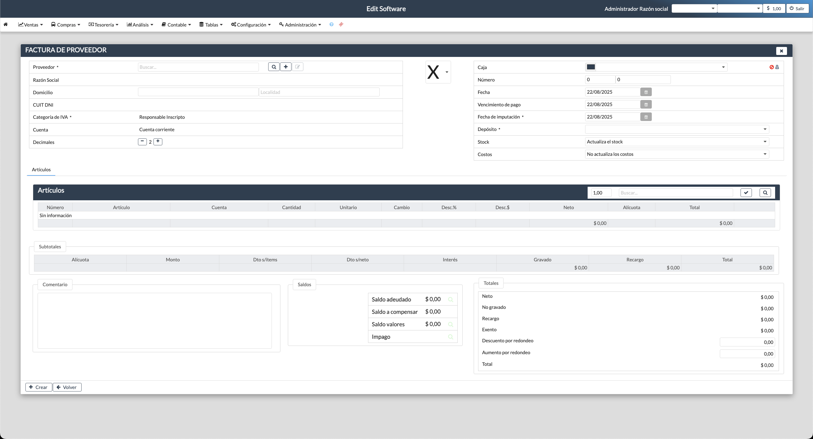Image resolution: width=813 pixels, height=439 pixels.
Task: Click the Salir button in the top bar
Action: [x=798, y=8]
